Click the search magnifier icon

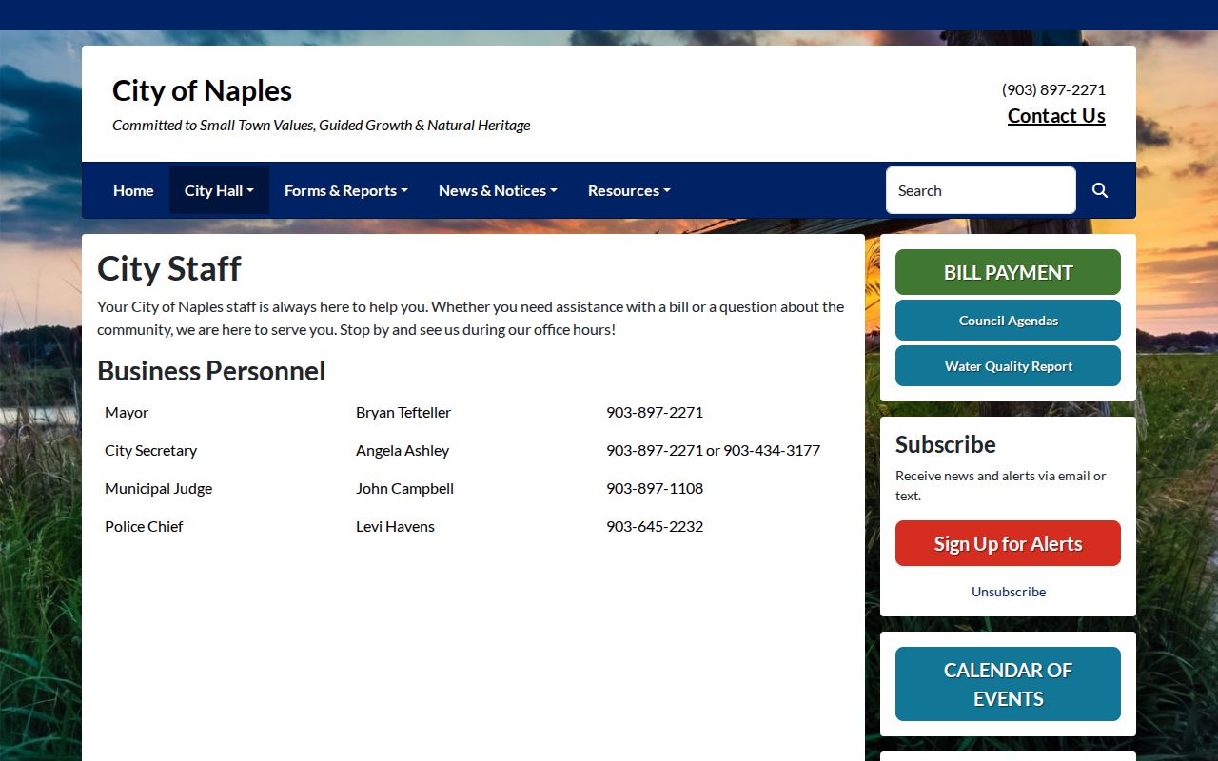coord(1100,190)
